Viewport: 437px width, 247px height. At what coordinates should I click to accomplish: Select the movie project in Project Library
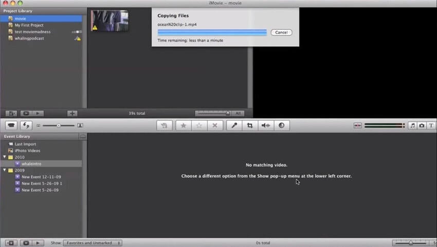pos(41,18)
